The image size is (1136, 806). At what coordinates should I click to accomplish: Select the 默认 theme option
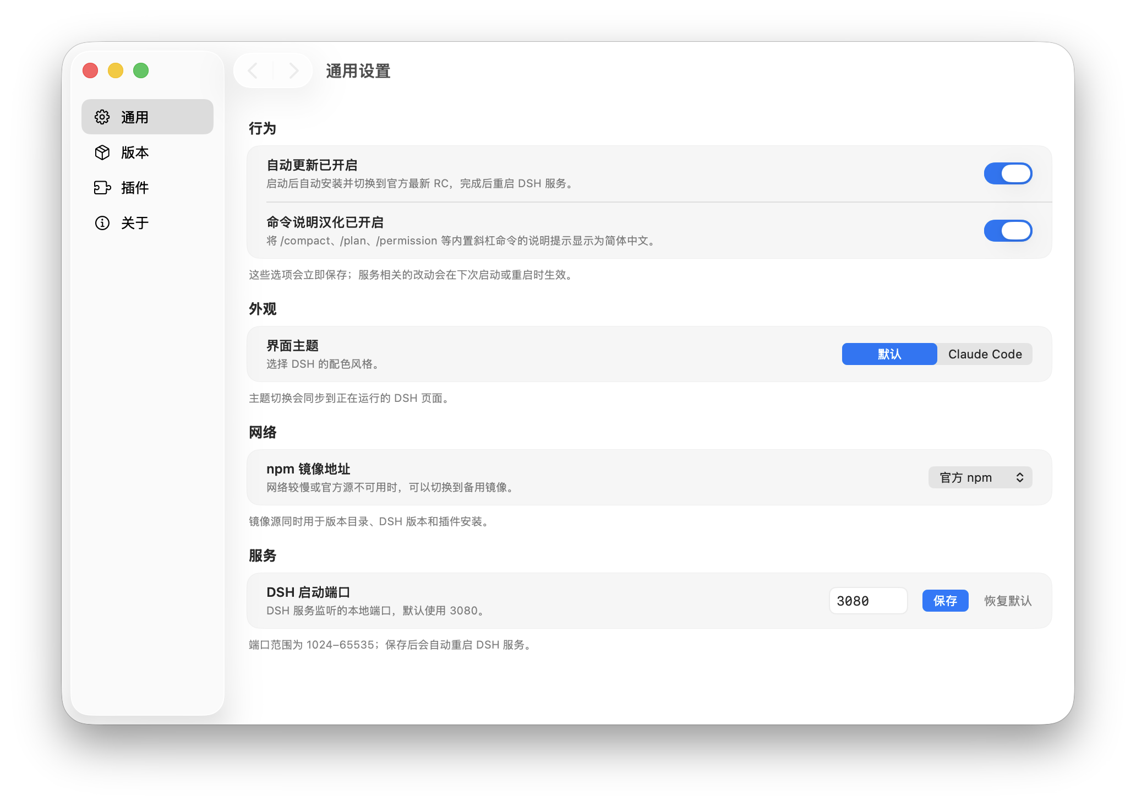(x=889, y=354)
